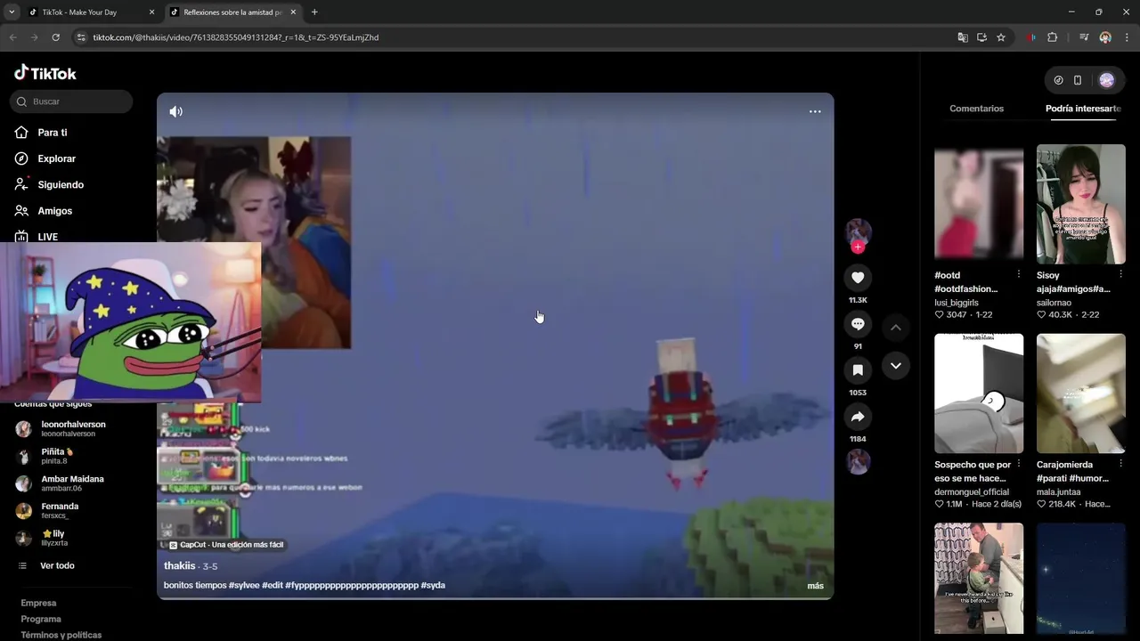The height and width of the screenshot is (641, 1140).
Task: Open the Translate page icon
Action: click(x=963, y=37)
